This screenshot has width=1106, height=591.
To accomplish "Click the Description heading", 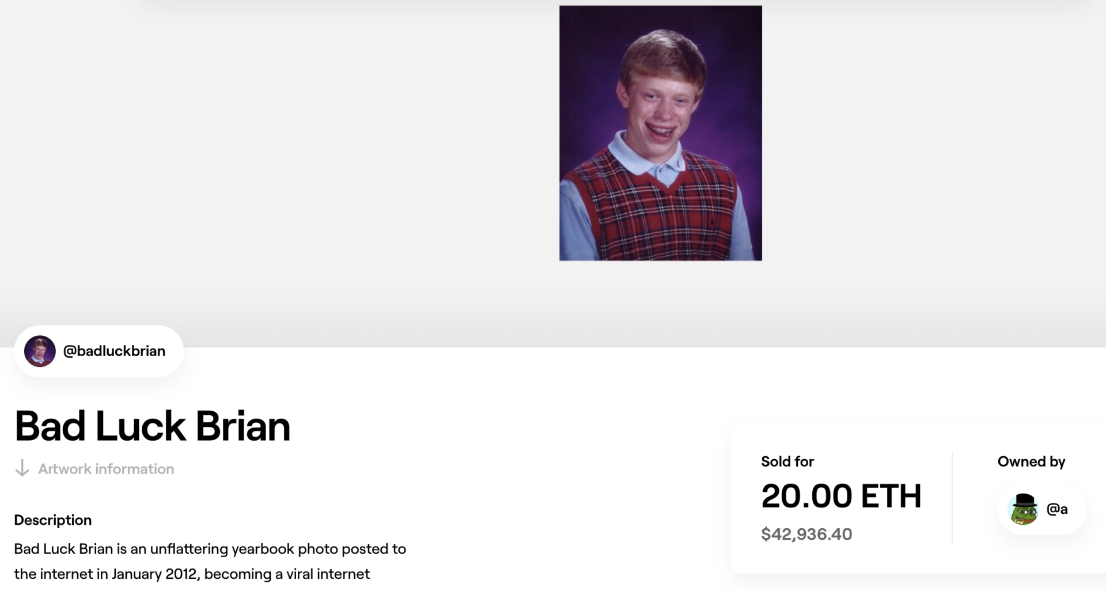I will [x=53, y=520].
